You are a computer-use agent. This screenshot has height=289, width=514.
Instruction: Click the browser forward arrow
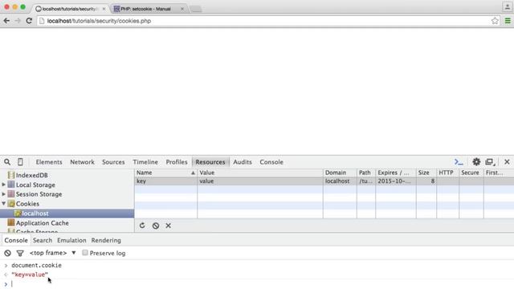coord(18,21)
